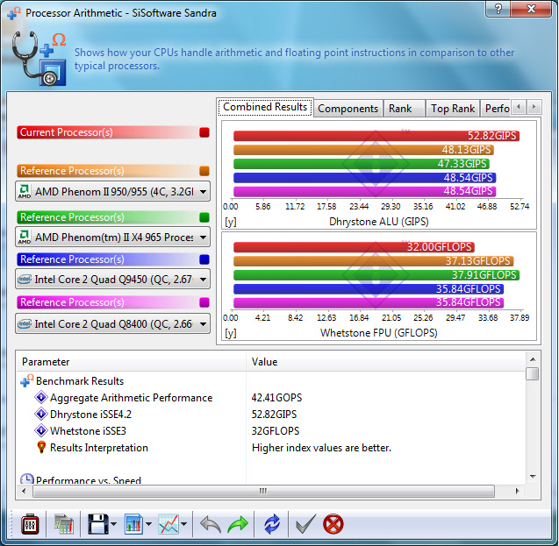Screen dimensions: 559x546
Task: Switch to the Top Rank tab
Action: 453,109
